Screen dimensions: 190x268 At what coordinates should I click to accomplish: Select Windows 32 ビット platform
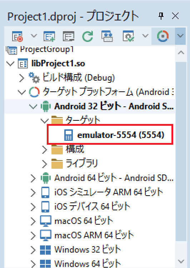87,249
